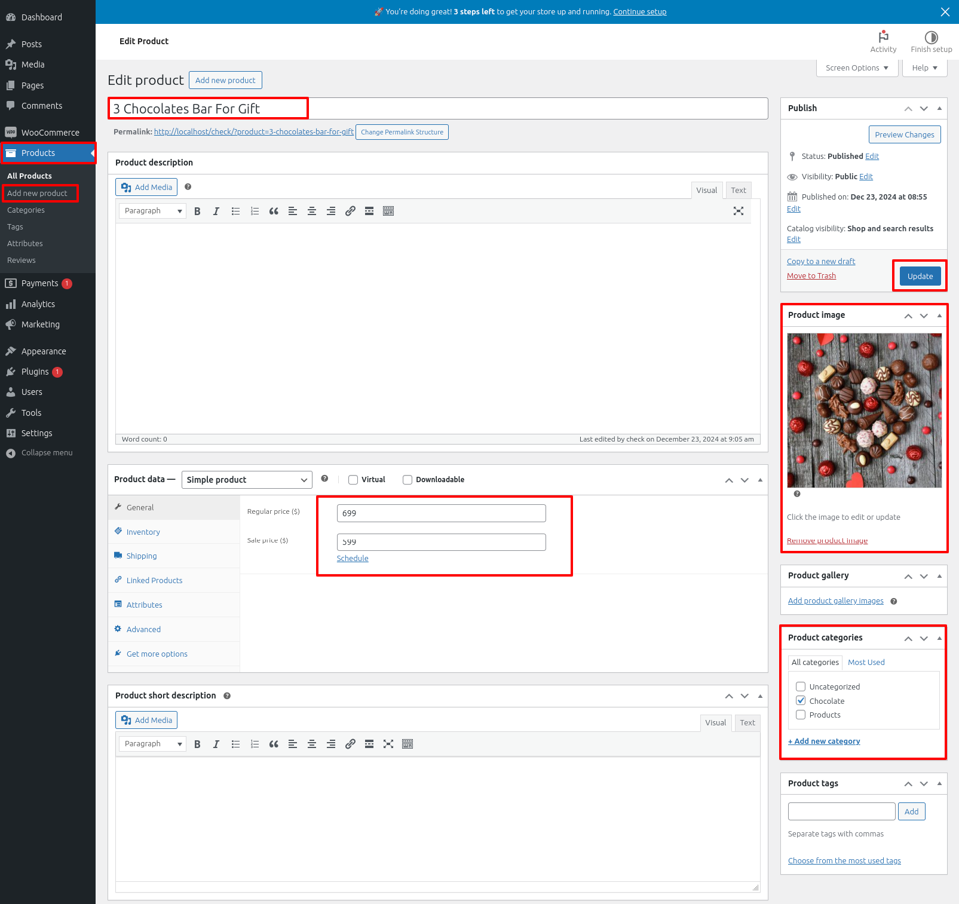Click the chocolate product image thumbnail
Viewport: 959px width, 904px height.
pos(864,410)
